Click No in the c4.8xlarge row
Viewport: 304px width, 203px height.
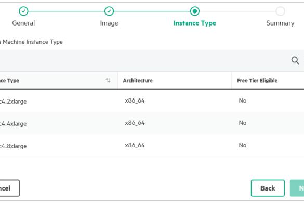(x=243, y=145)
